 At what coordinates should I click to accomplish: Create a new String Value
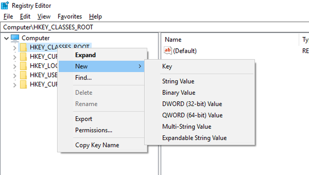tap(200, 81)
